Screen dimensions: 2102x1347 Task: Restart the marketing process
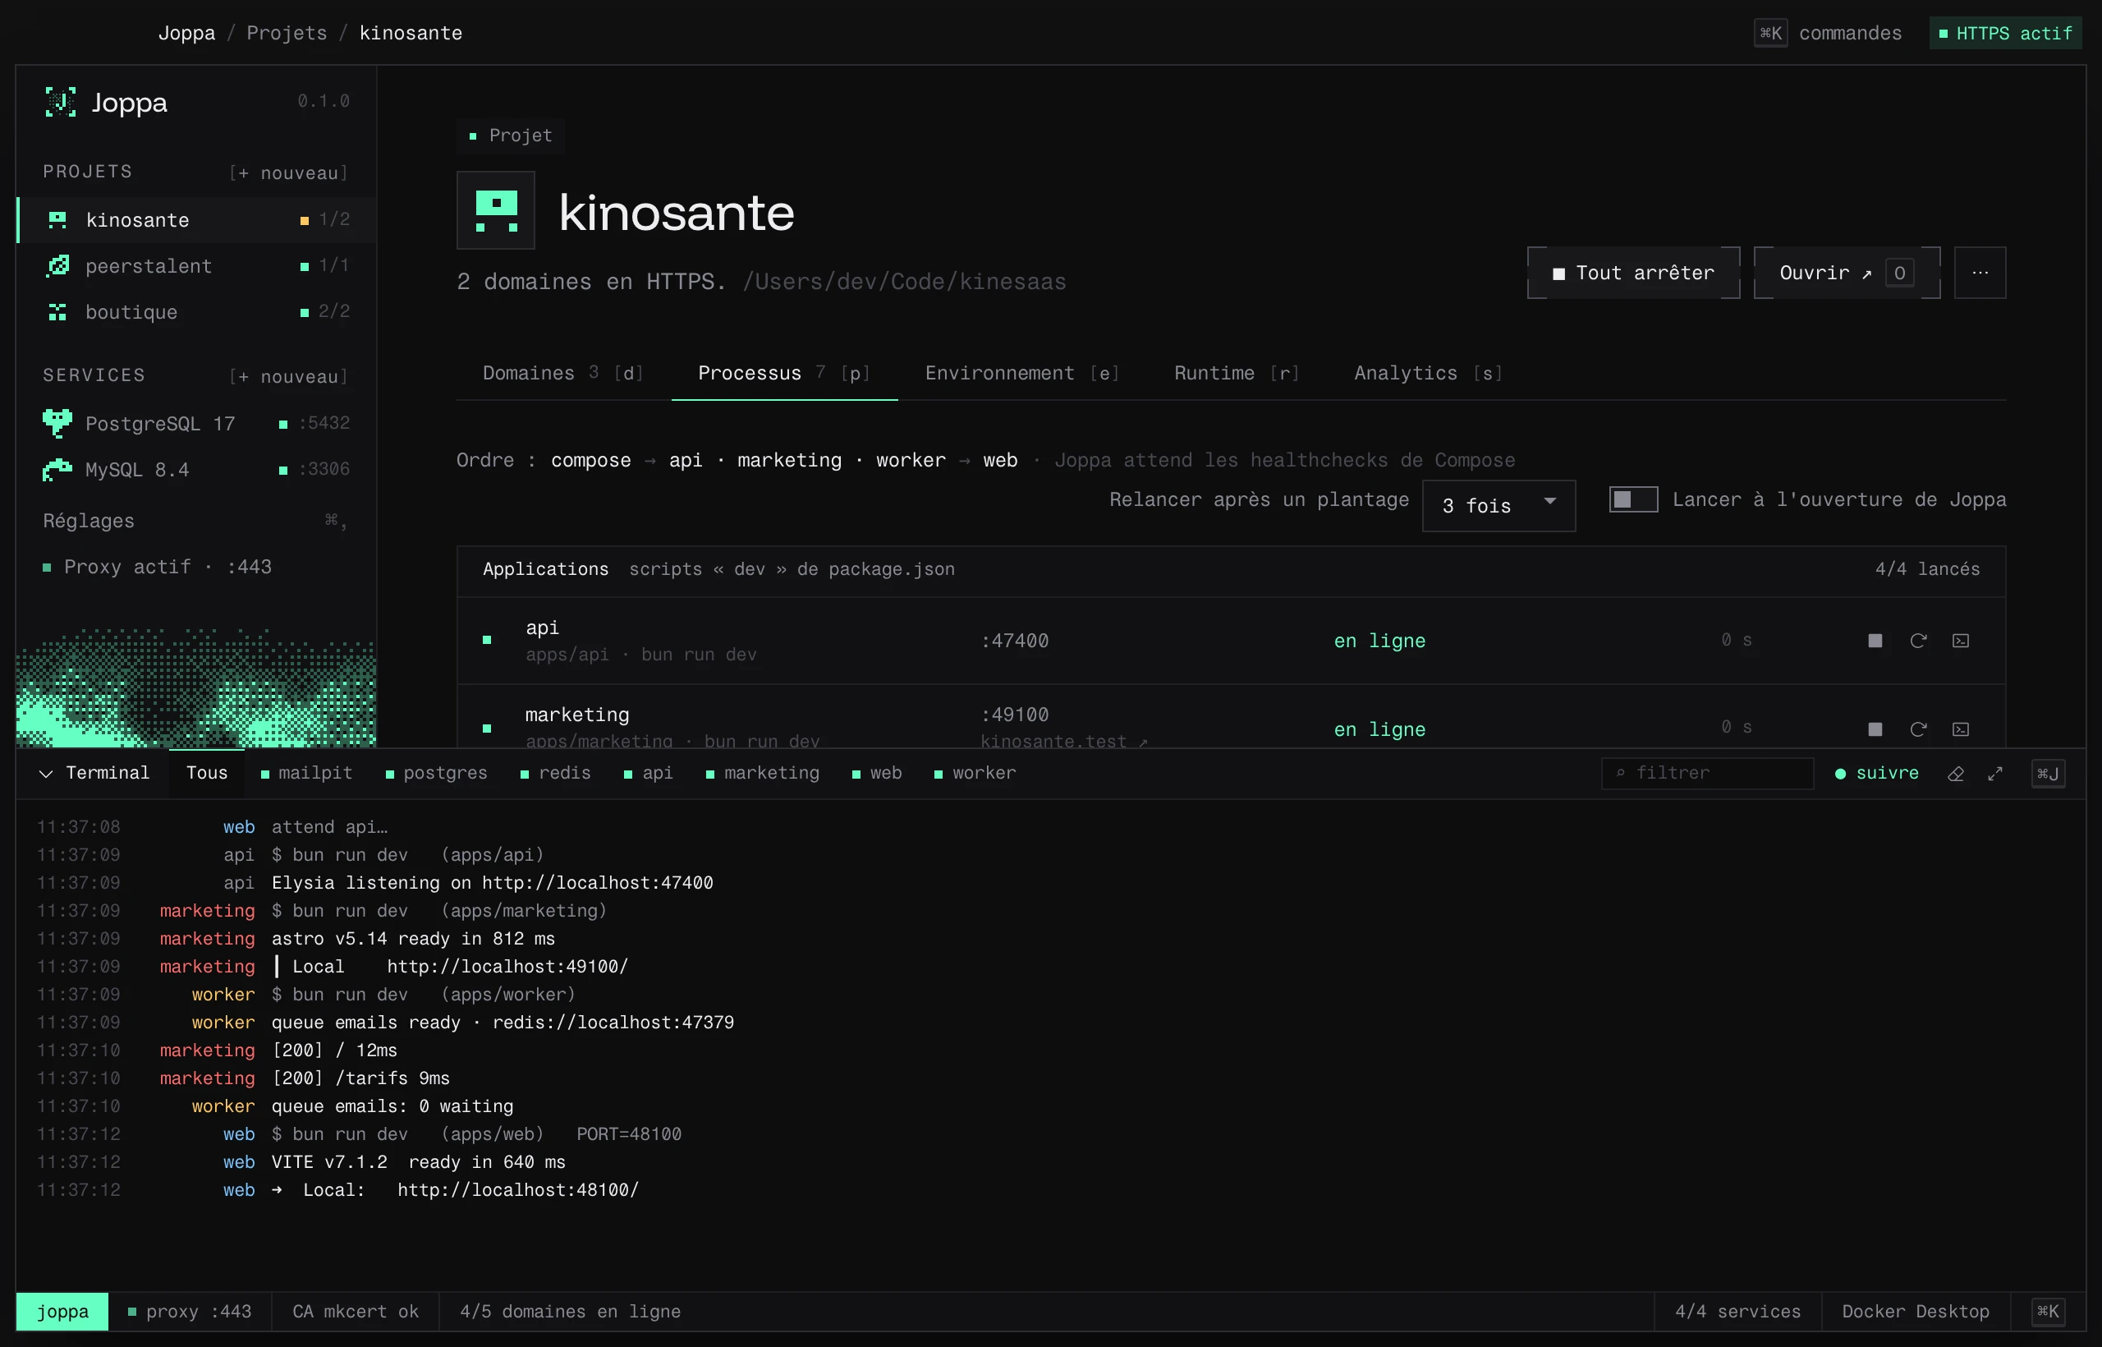click(x=1918, y=729)
